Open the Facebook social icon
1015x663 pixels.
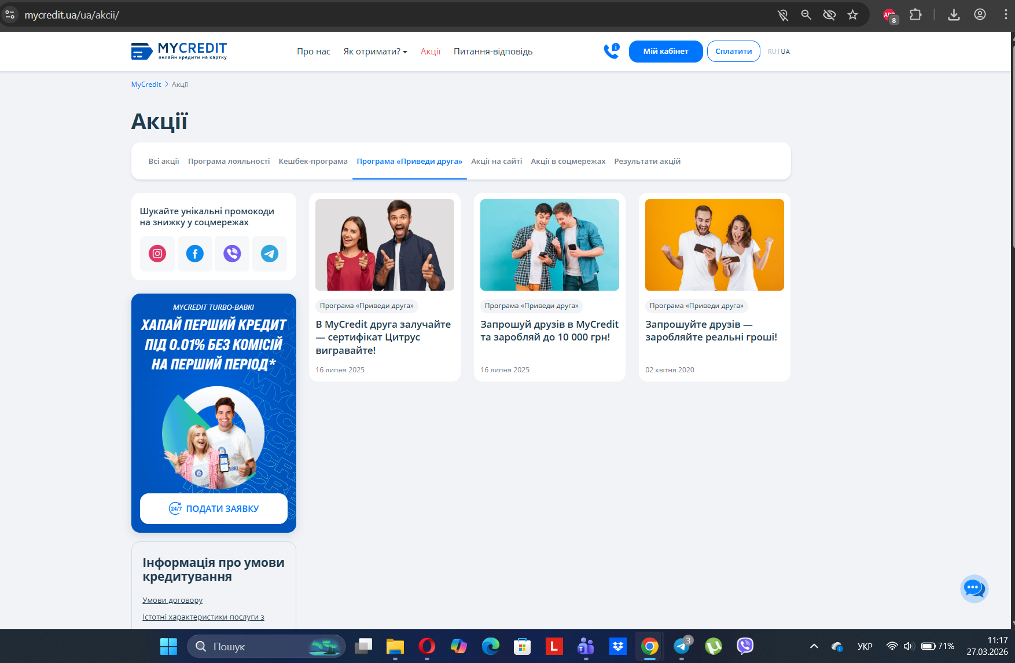coord(195,254)
